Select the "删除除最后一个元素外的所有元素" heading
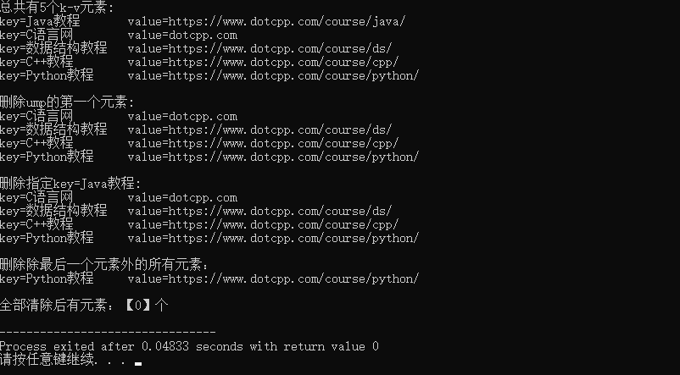 point(104,265)
